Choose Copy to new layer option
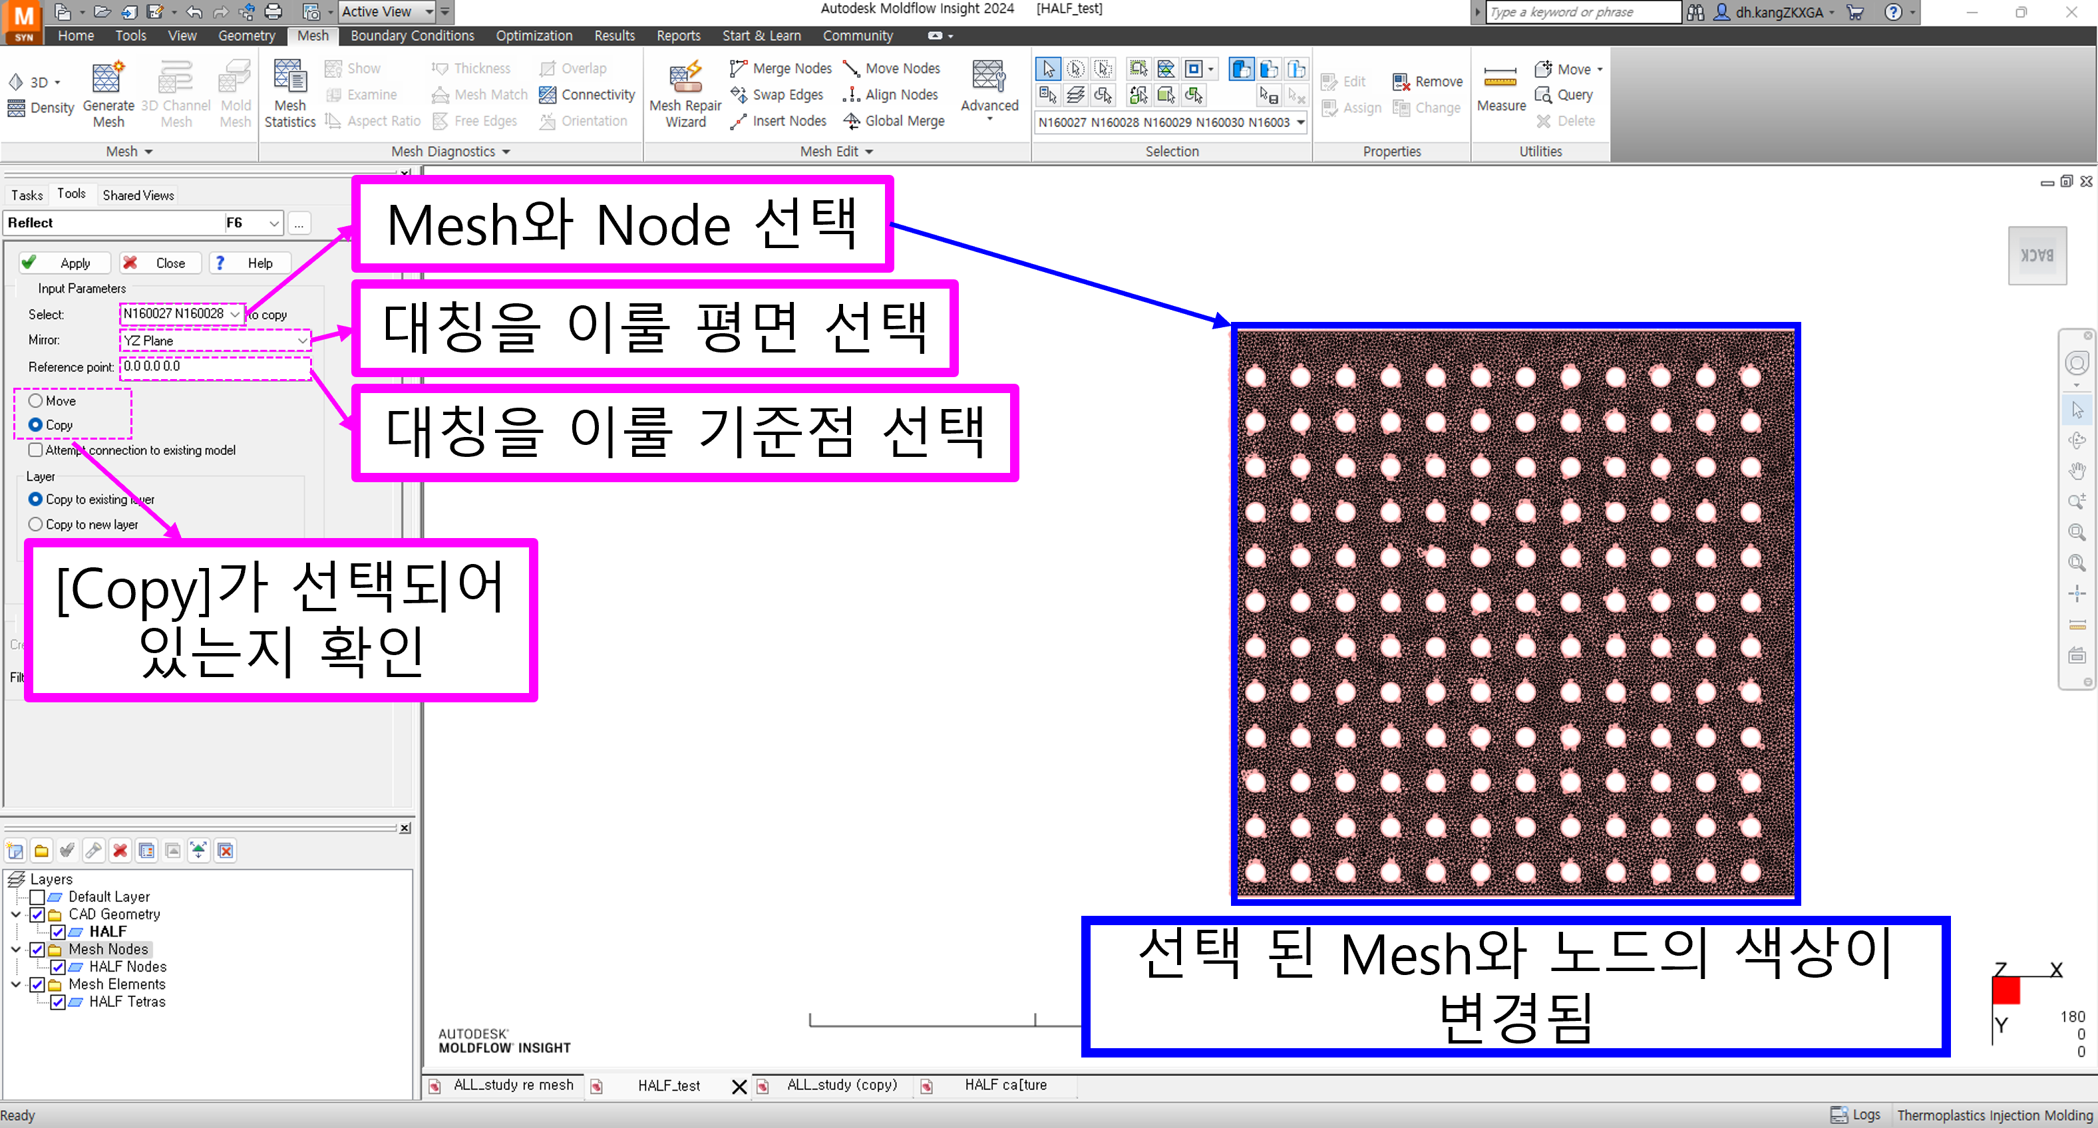 pos(35,524)
